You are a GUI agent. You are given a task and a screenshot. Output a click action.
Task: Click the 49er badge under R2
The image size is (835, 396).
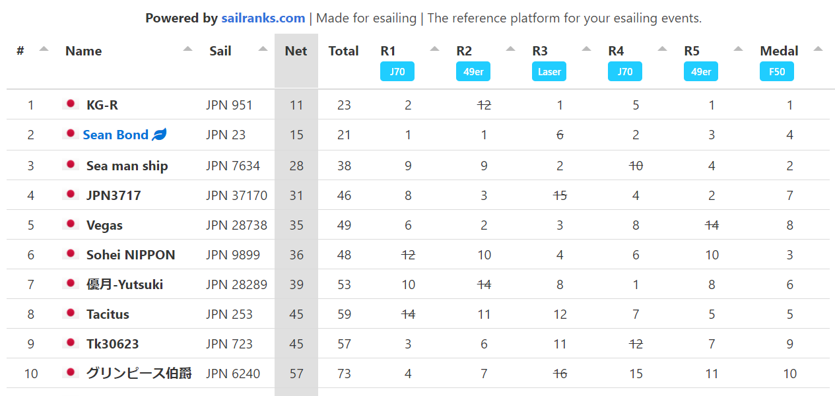tap(473, 72)
